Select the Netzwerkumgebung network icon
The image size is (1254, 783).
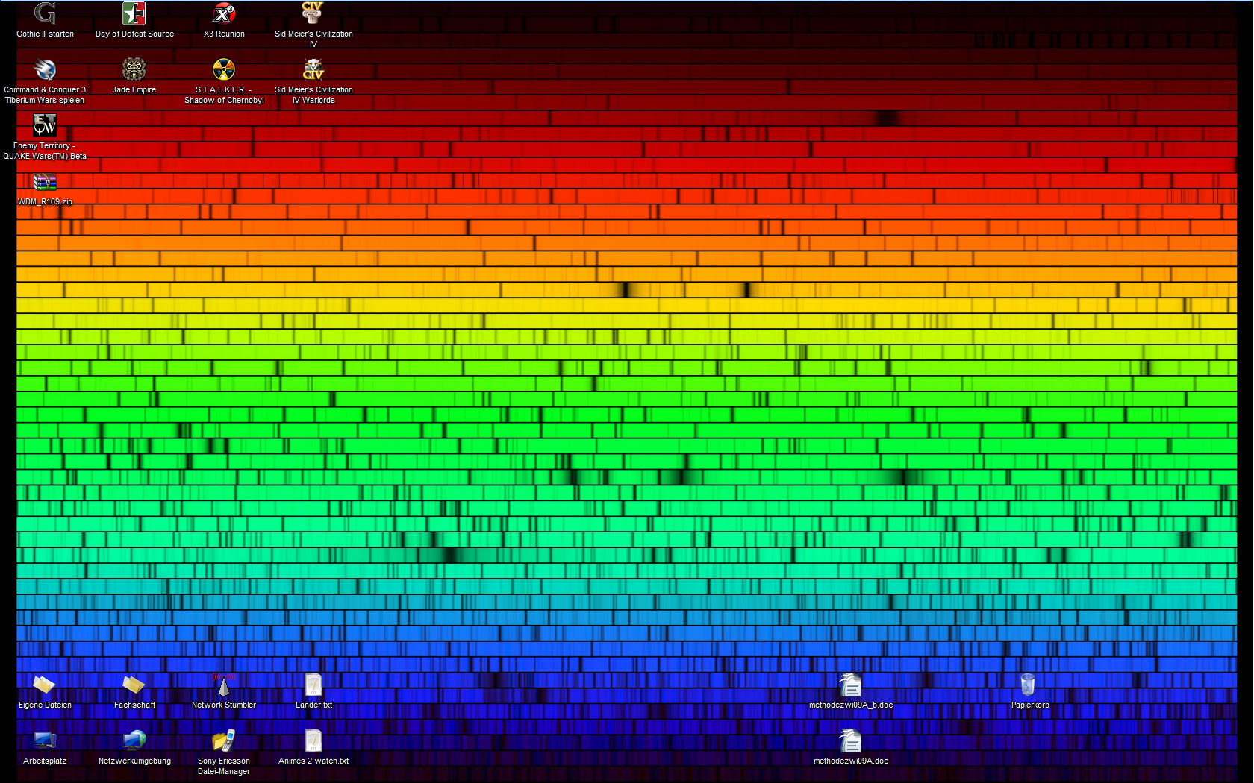134,742
